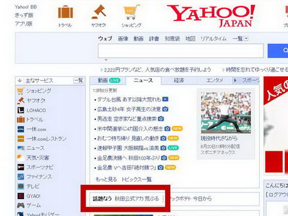Click the red 人気 advertisement banner
Image resolution: width=288 pixels, height=216 pixels.
pos(276,125)
